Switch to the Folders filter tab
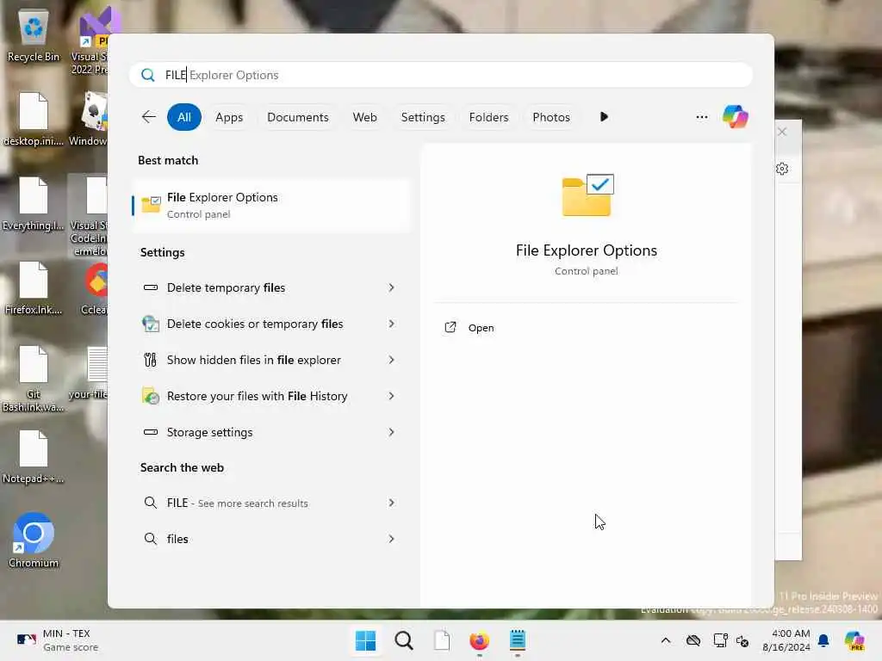This screenshot has width=882, height=661. 489,117
